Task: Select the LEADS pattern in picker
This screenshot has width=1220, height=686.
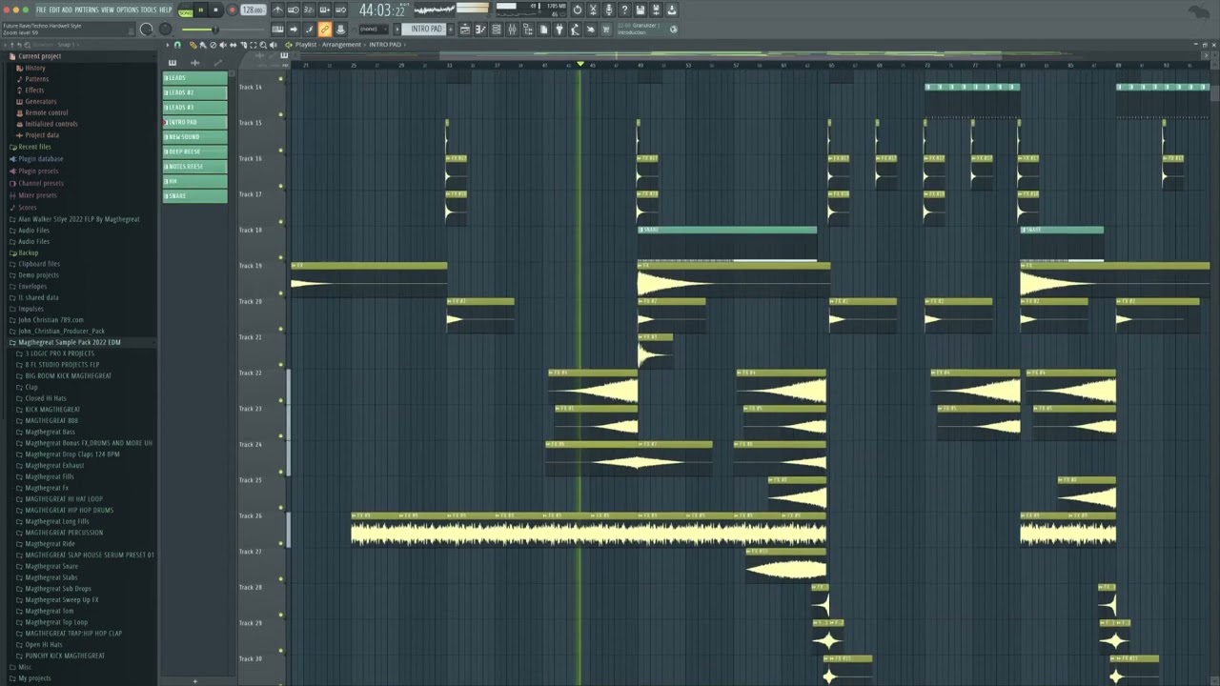Action: 195,78
